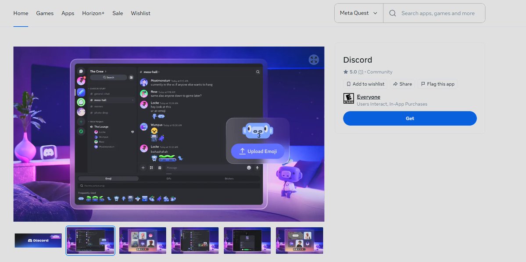Select the Discord logo banner thumbnail

coord(38,240)
